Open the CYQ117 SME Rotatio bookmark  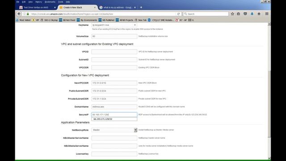click(161, 20)
